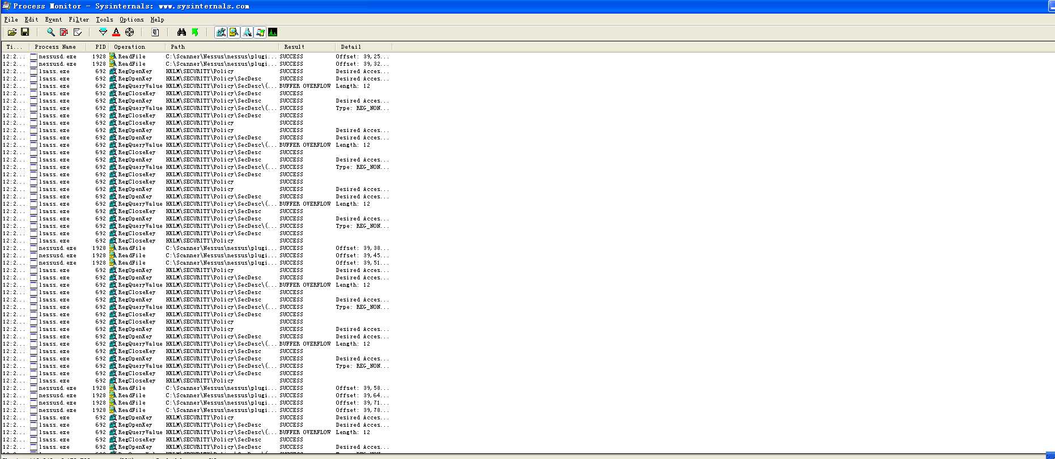Click the nessusd.exe process icon in the 'Offset: 39, 45...' row
The image size is (1055, 459).
click(33, 256)
